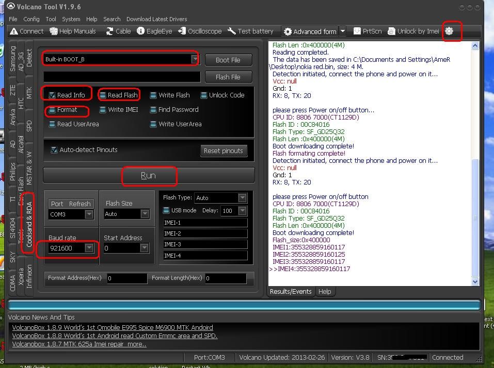Toggle Auto-detect Pinouts checkbox
This screenshot has height=368, width=494.
54,149
